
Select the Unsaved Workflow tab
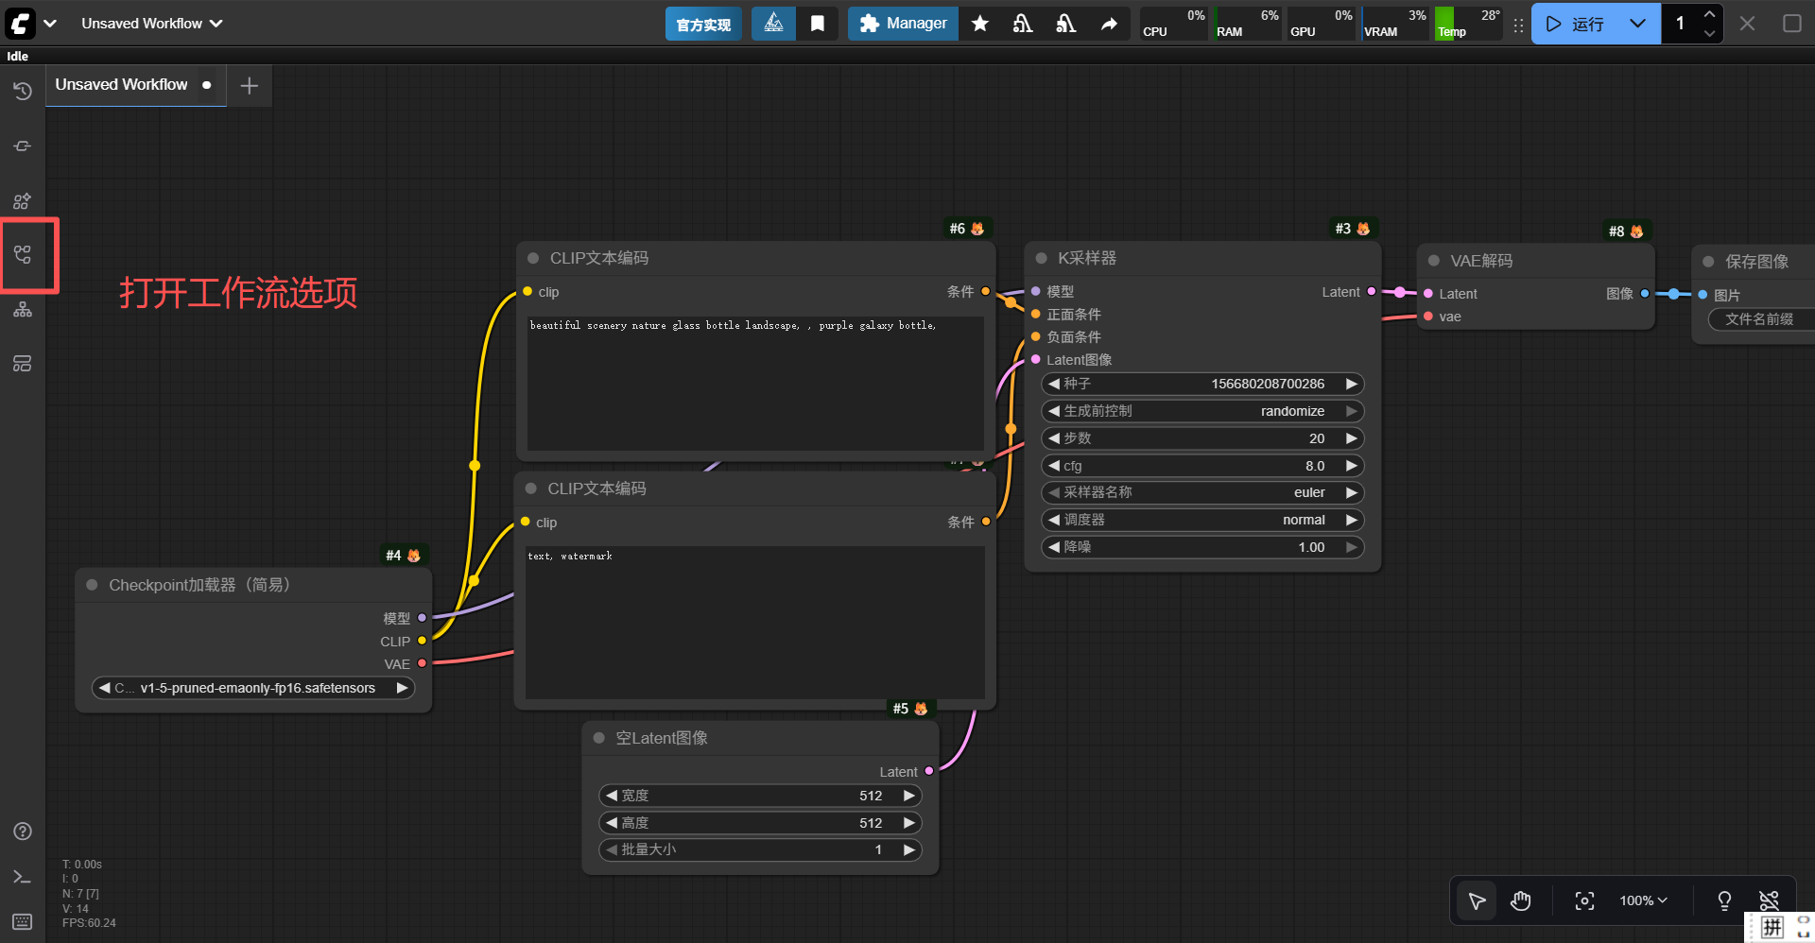(122, 85)
